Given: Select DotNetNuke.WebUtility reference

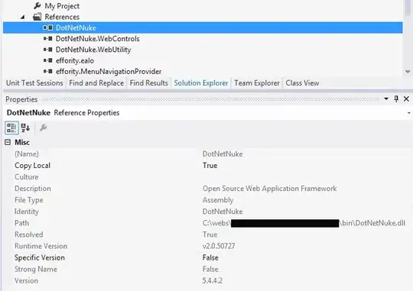Looking at the screenshot, I should pos(93,50).
